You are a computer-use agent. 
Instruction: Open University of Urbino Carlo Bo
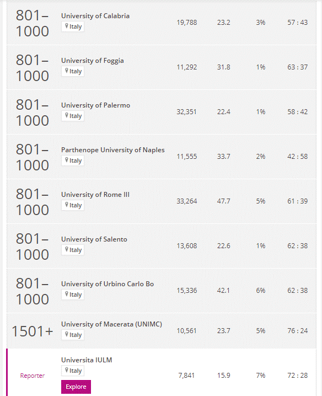(108, 284)
